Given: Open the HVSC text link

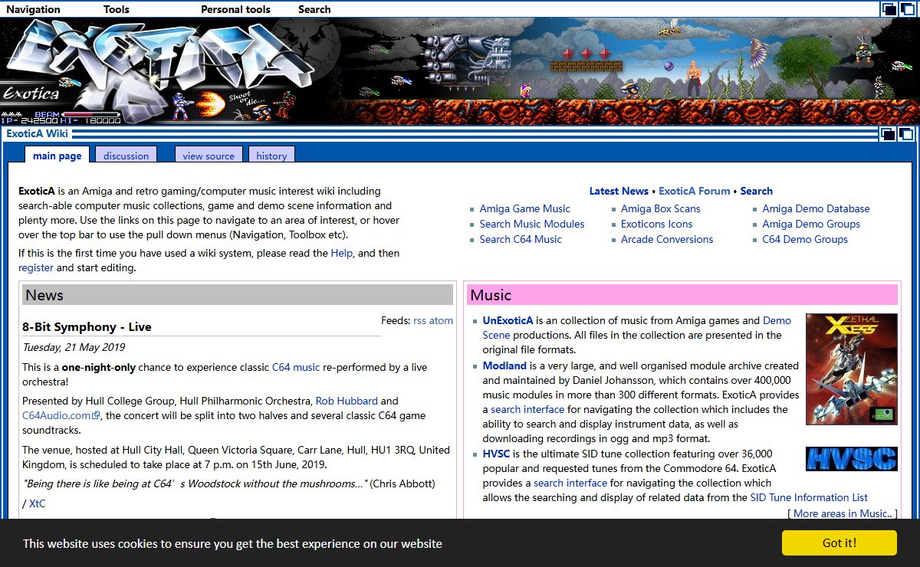Looking at the screenshot, I should [x=496, y=454].
